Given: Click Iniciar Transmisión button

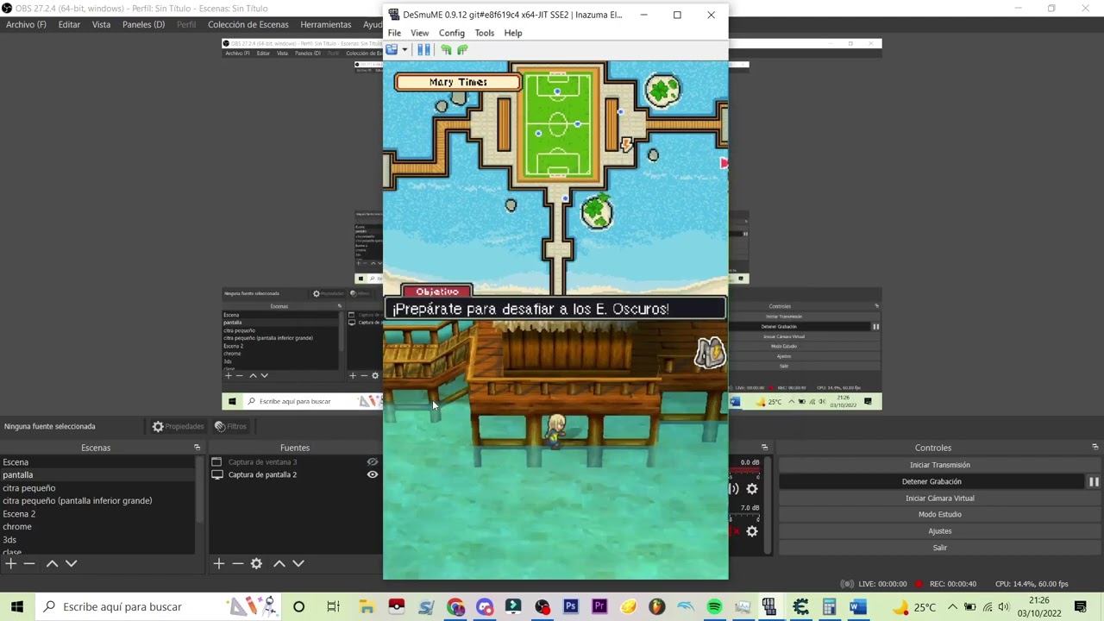Looking at the screenshot, I should [x=939, y=465].
